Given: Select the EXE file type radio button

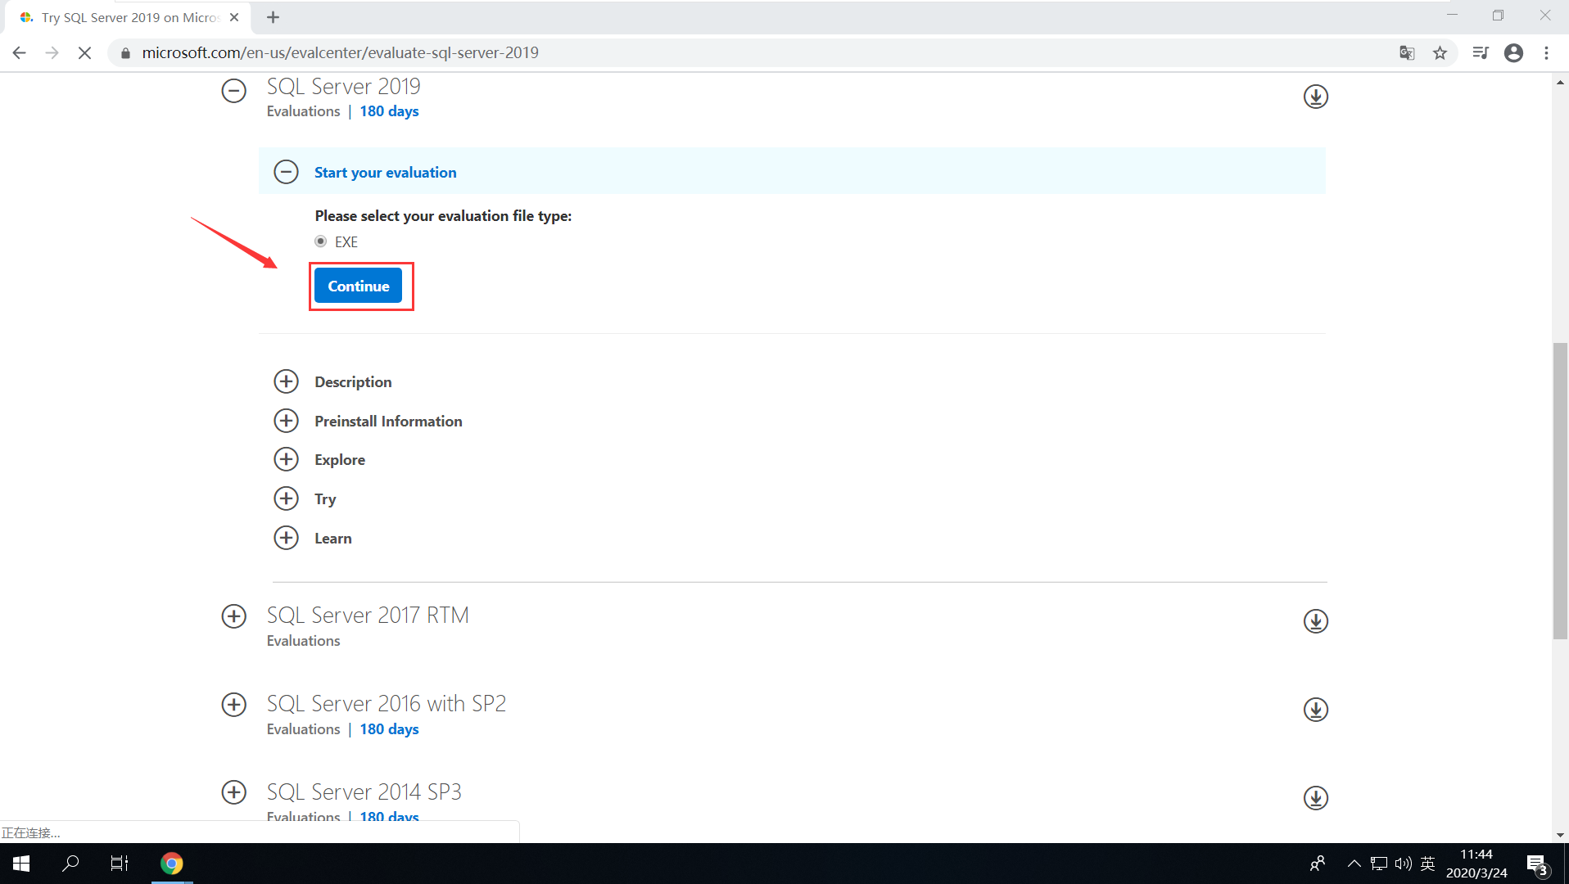Looking at the screenshot, I should coord(320,241).
